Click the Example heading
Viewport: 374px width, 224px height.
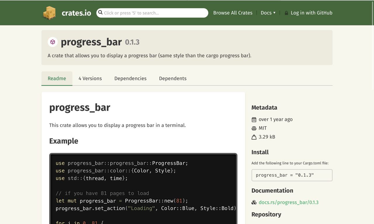tap(64, 141)
